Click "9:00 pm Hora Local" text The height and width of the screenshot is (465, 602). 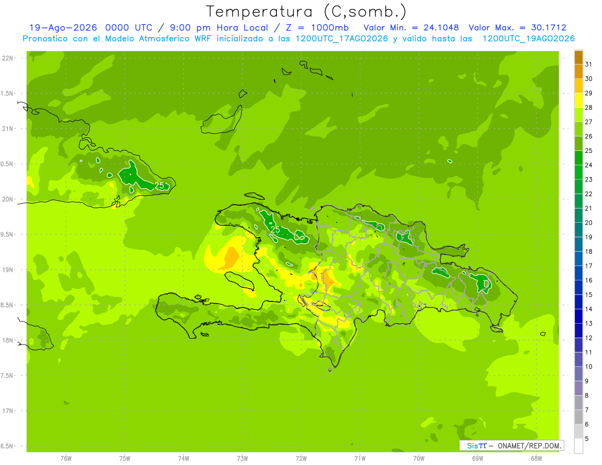220,28
